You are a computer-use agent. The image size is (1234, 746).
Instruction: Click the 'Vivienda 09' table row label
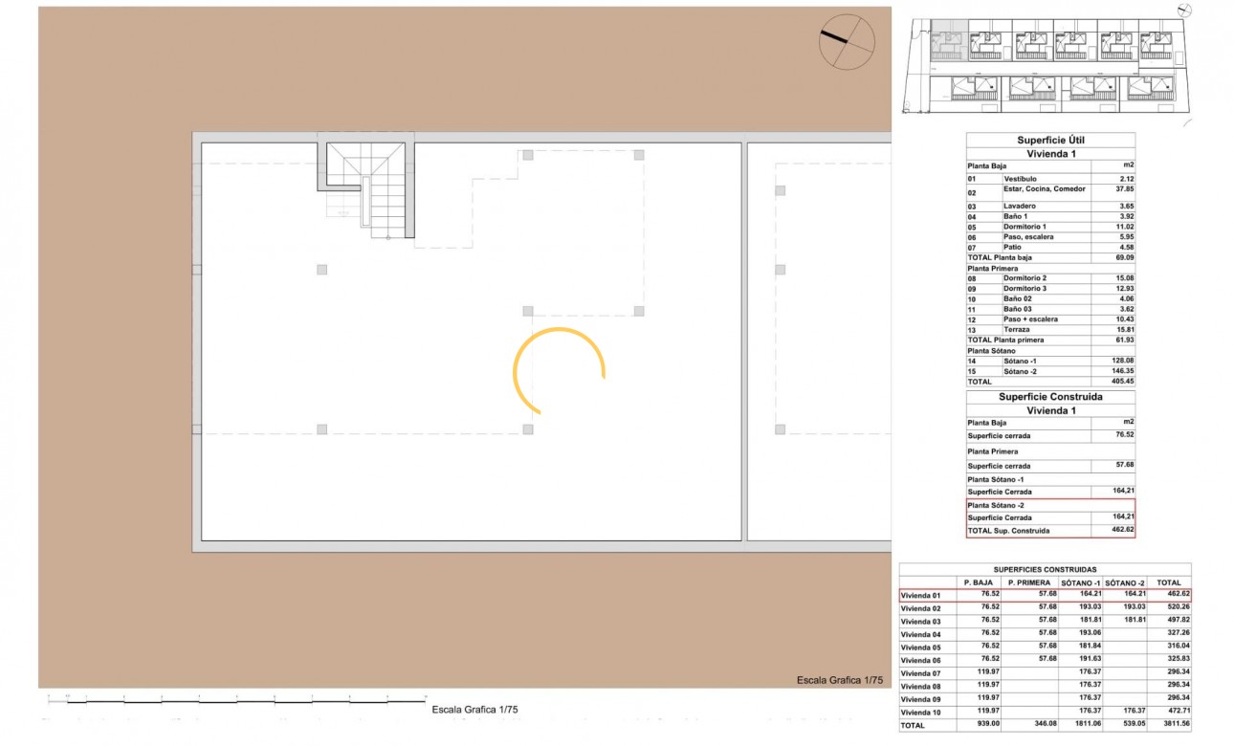920,698
